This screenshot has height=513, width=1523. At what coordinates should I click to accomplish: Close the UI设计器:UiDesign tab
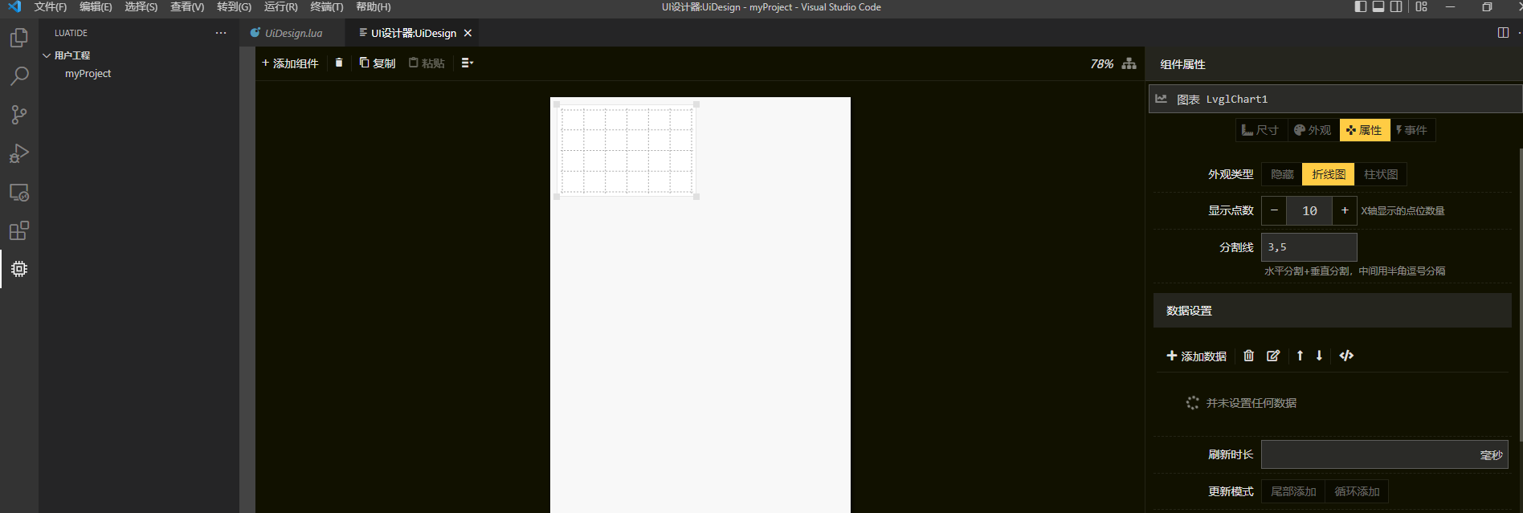[x=468, y=33]
